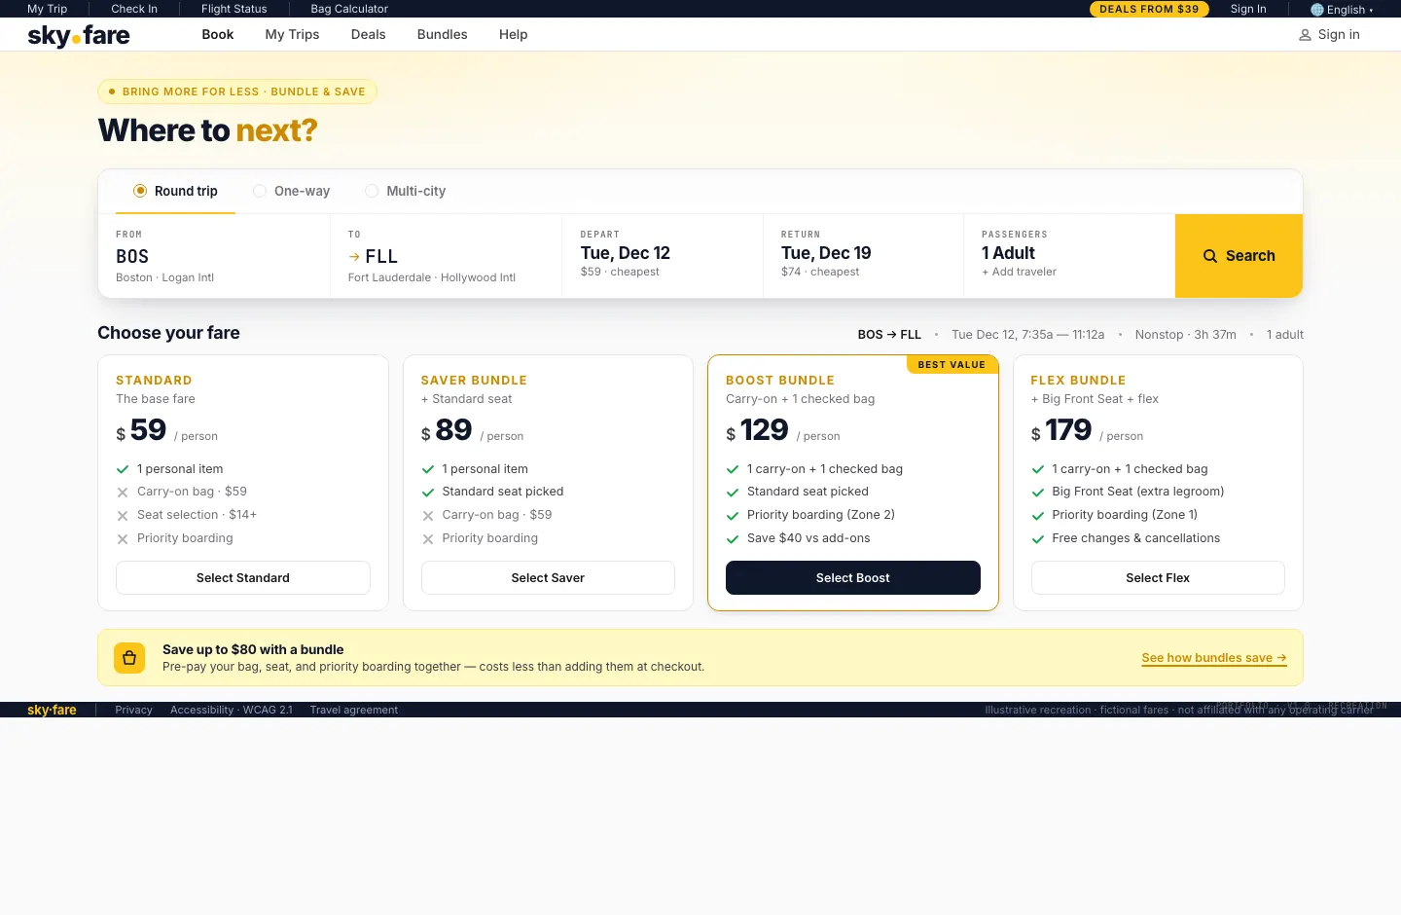Click the checkmark next to Big Front Seat
This screenshot has width=1401, height=915.
pyautogui.click(x=1037, y=493)
